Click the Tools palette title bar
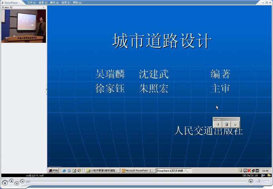The image size is (273, 189). (x=226, y=120)
